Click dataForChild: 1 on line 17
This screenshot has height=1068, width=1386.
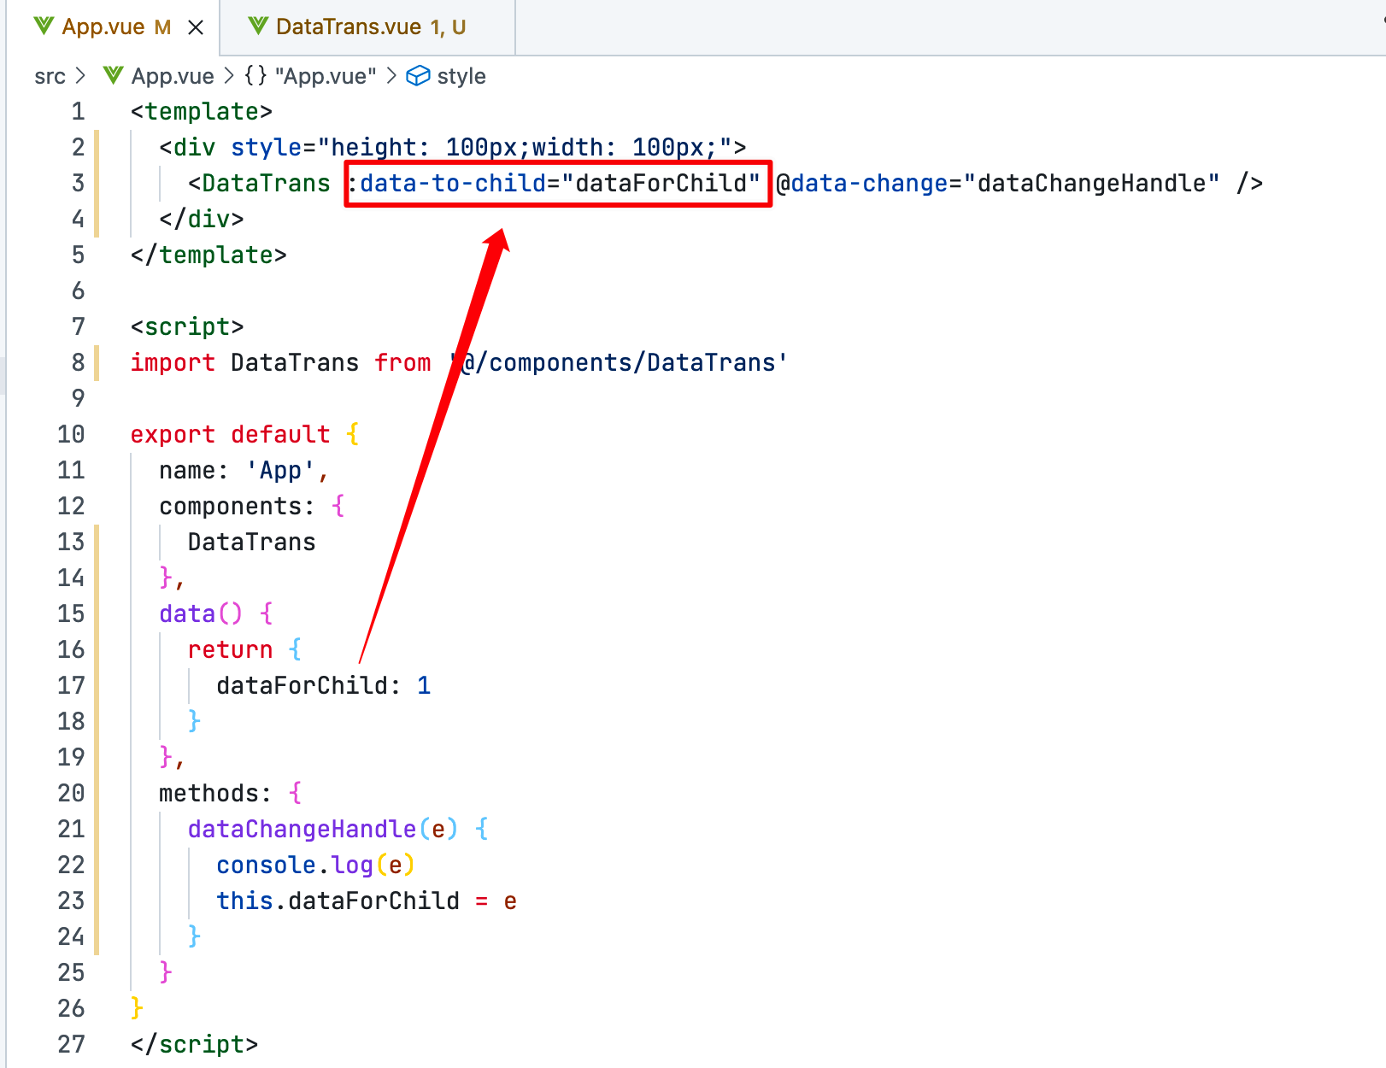[324, 686]
